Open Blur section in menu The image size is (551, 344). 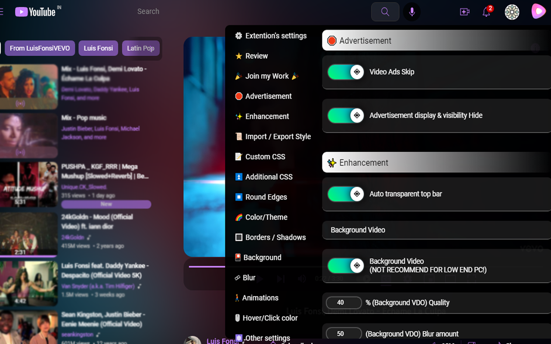click(x=245, y=278)
